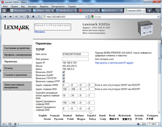Click the page scrollbar up arrow
This screenshot has width=162, height=127.
(x=159, y=42)
